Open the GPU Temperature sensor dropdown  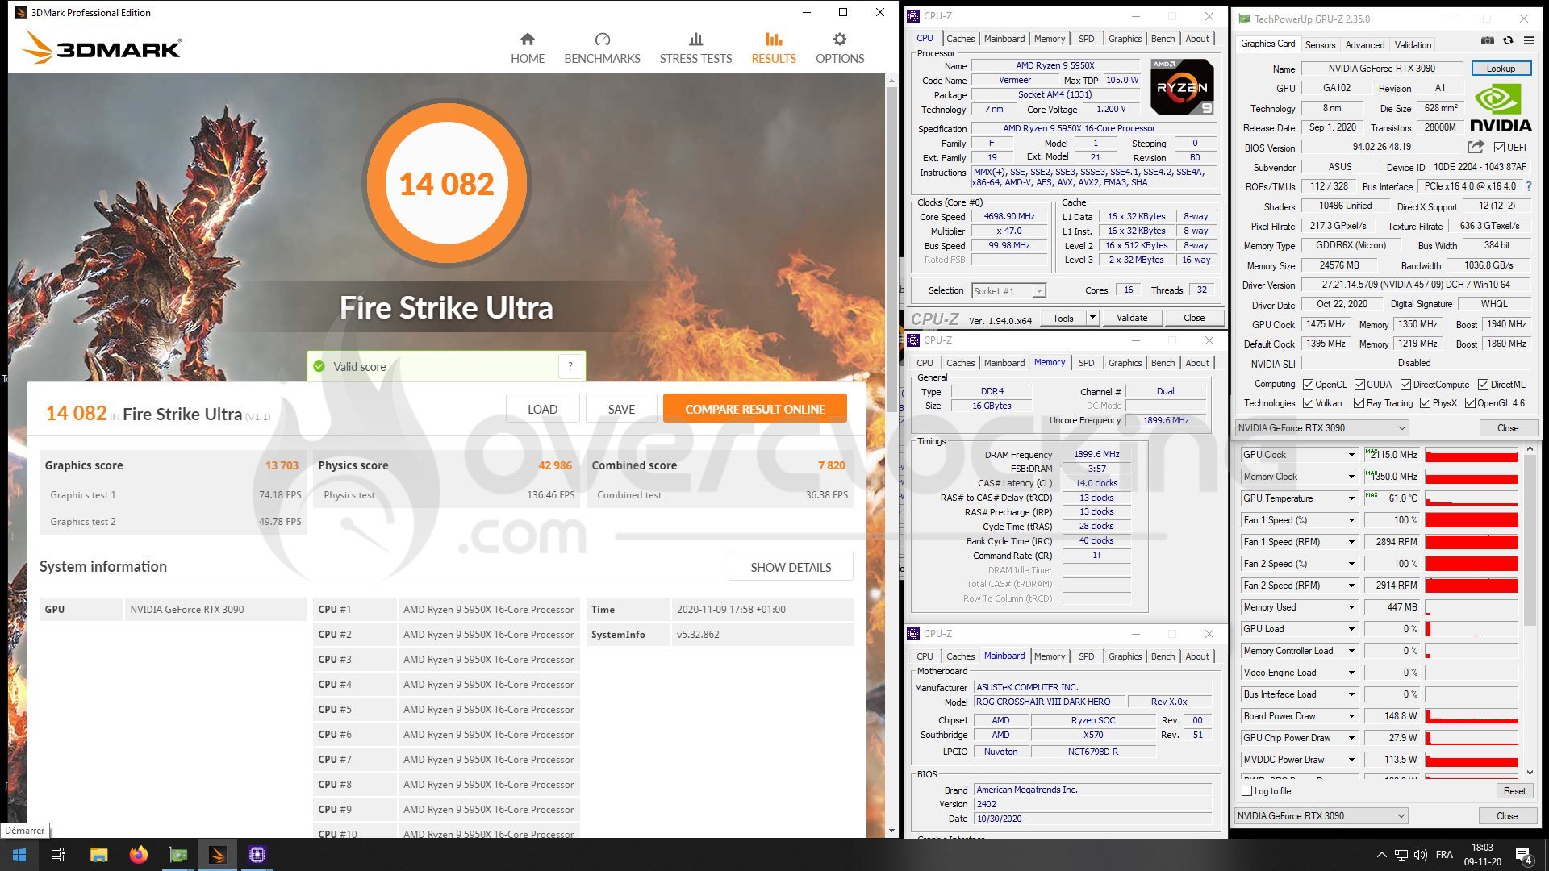pos(1351,498)
